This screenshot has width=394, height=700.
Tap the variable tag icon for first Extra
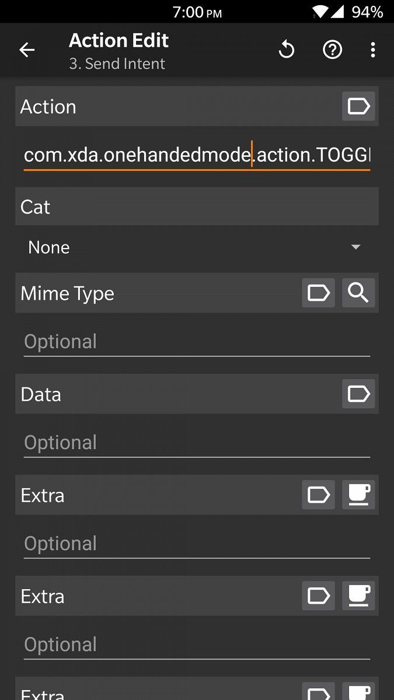tap(318, 495)
